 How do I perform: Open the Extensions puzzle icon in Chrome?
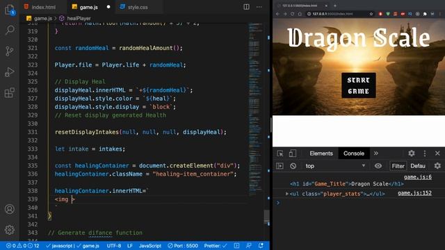pyautogui.click(x=425, y=14)
